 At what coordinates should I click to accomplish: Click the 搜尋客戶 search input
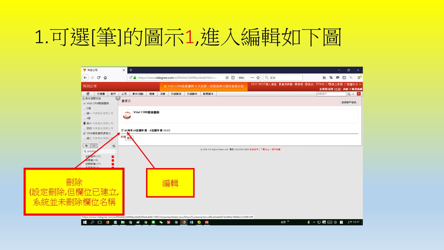pos(331,94)
